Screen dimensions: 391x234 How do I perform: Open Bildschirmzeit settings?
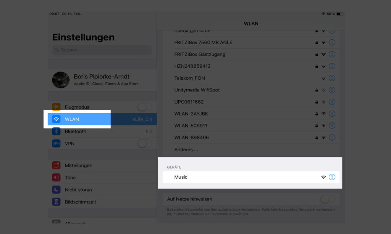(x=102, y=202)
